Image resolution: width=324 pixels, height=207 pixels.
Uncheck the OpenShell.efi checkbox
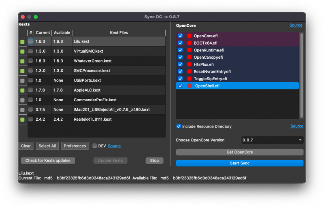[180, 86]
